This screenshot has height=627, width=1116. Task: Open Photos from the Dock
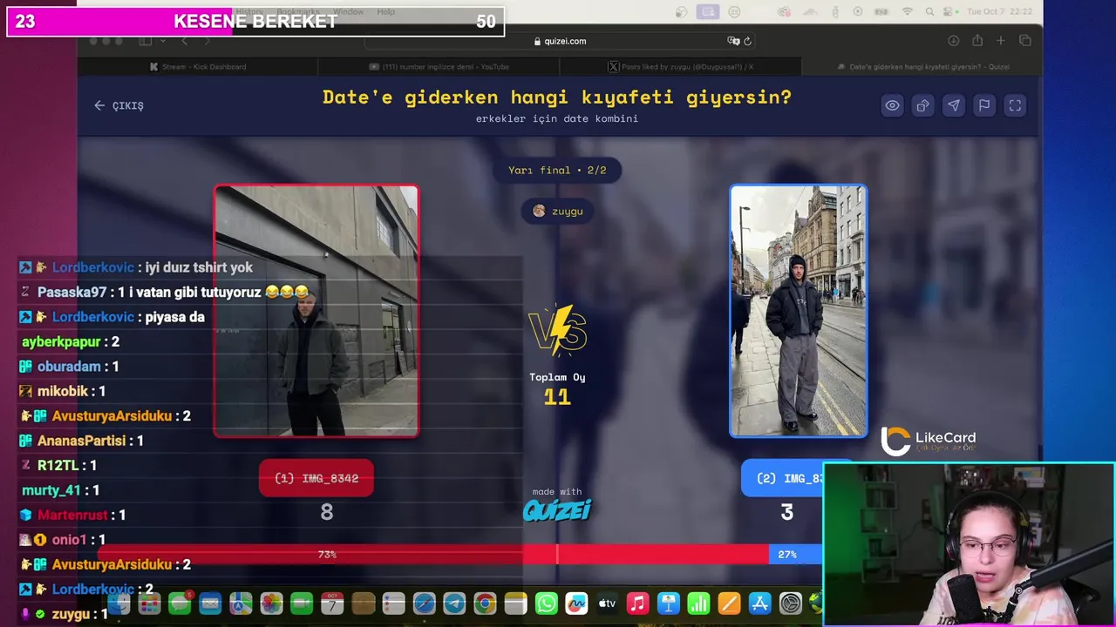(x=271, y=603)
